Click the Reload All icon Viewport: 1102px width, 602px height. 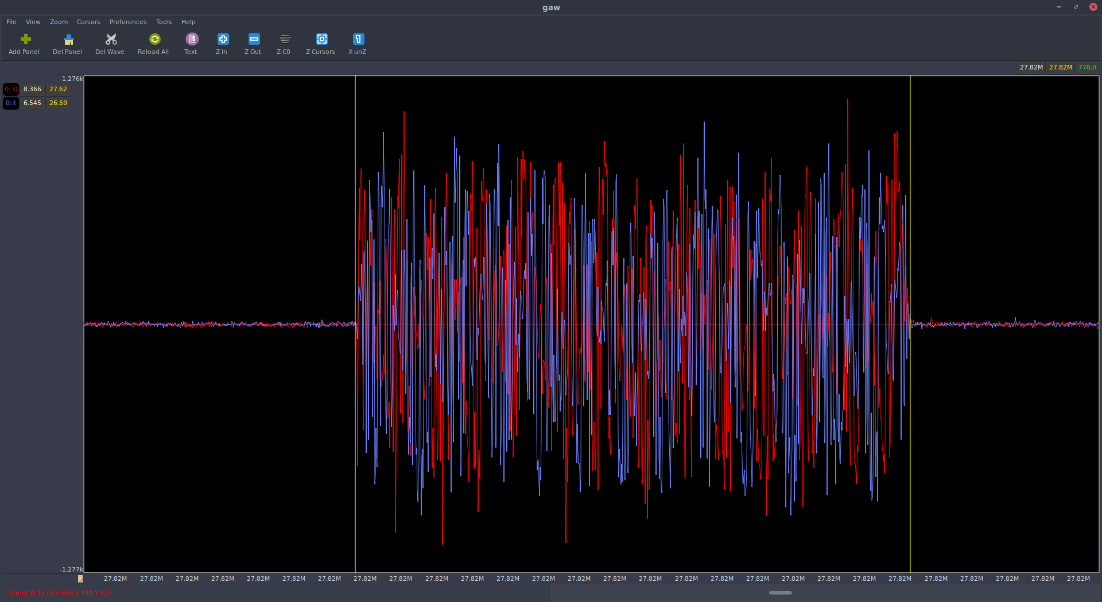pos(154,39)
